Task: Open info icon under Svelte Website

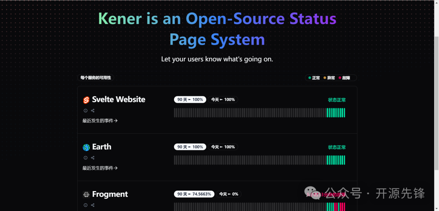Action: click(85, 111)
